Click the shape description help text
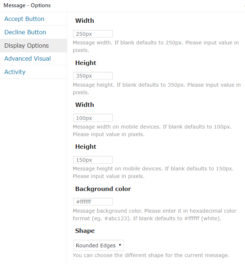The width and height of the screenshot is (245, 265). coord(151,256)
